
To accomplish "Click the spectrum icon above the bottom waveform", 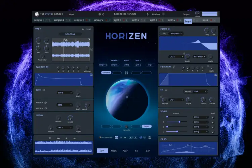I will tap(58, 138).
